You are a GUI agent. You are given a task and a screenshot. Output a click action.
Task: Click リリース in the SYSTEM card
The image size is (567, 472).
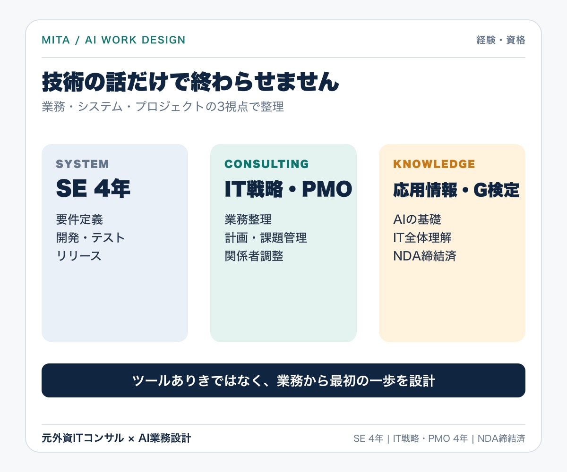[78, 256]
